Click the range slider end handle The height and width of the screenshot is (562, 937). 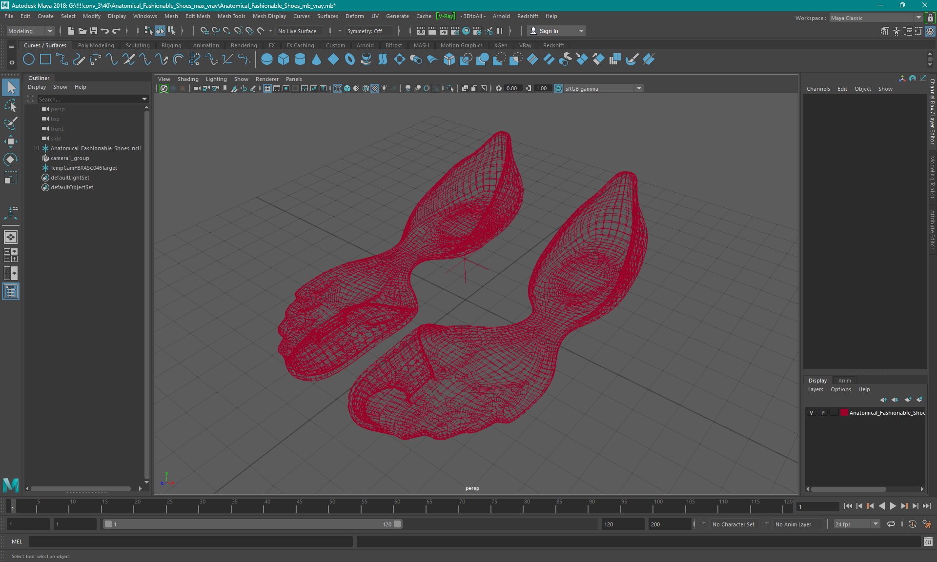point(398,524)
